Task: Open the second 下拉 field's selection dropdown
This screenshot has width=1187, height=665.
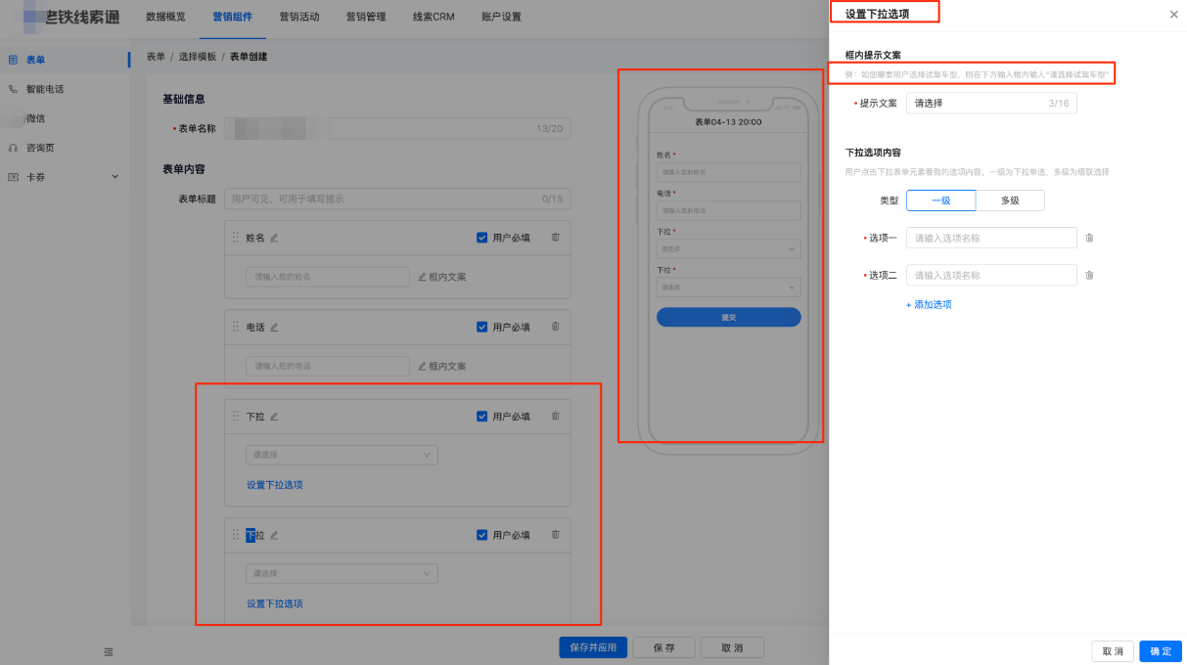Action: point(341,573)
